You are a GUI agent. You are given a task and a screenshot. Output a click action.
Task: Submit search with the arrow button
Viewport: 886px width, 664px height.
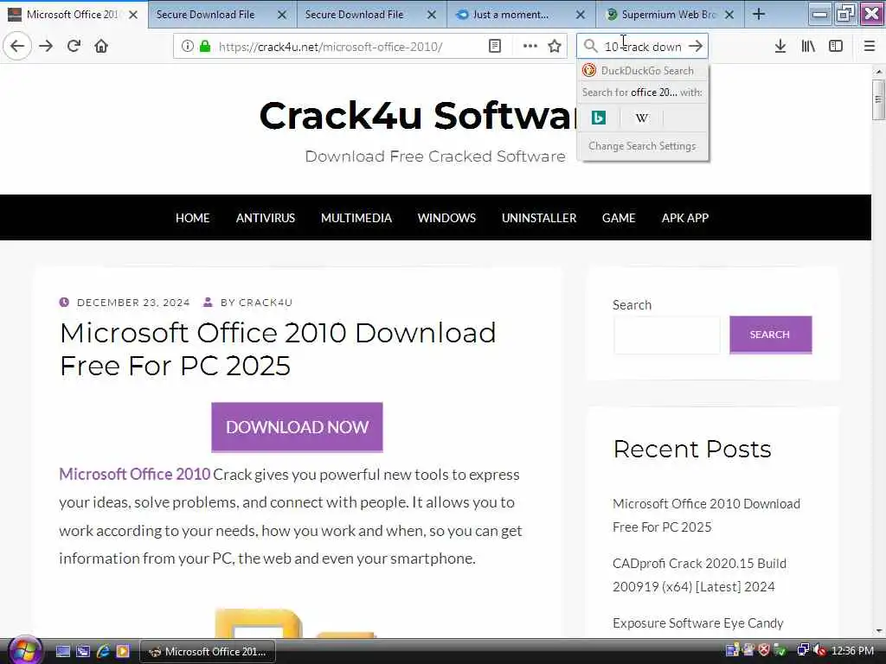tap(696, 47)
